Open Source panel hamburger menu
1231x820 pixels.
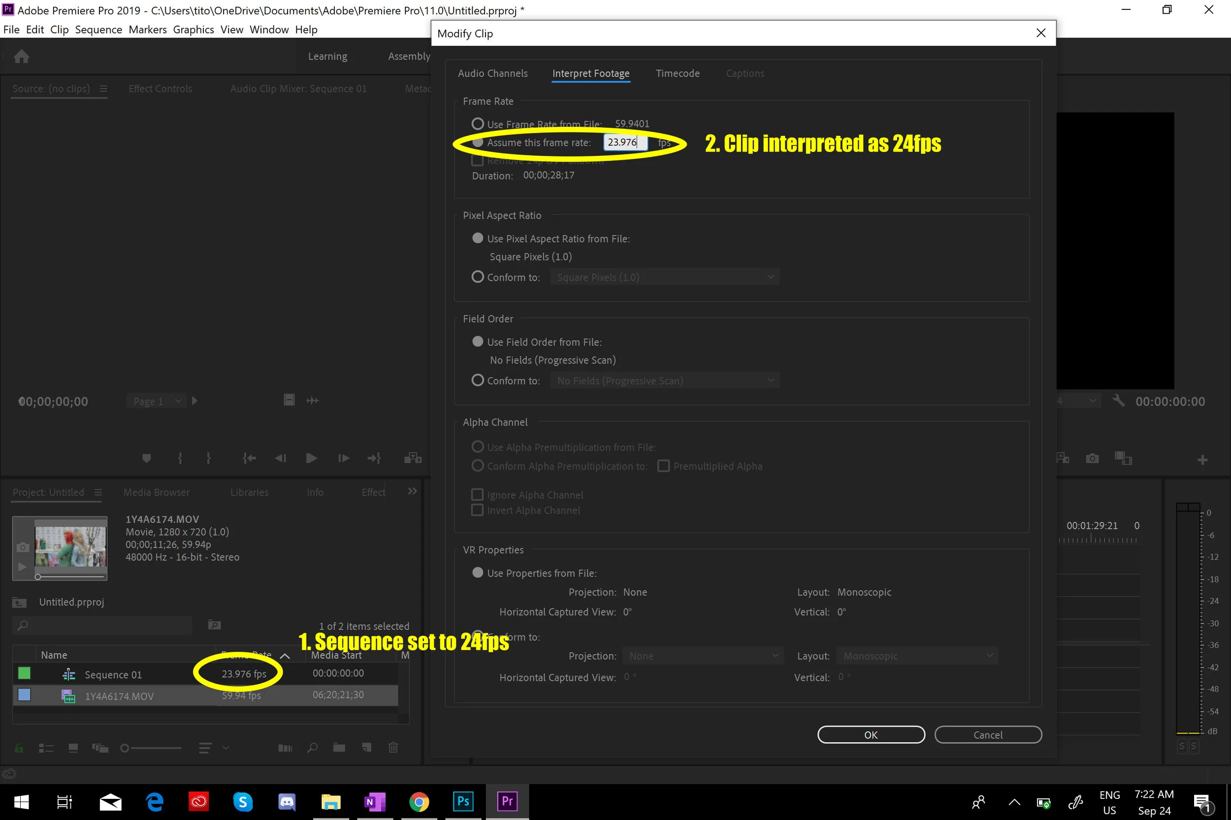[x=103, y=89]
